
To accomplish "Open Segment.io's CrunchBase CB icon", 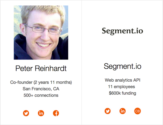I will click(x=138, y=111).
